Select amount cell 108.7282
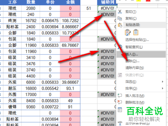Screen dimensions: 168x126 tap(70, 20)
